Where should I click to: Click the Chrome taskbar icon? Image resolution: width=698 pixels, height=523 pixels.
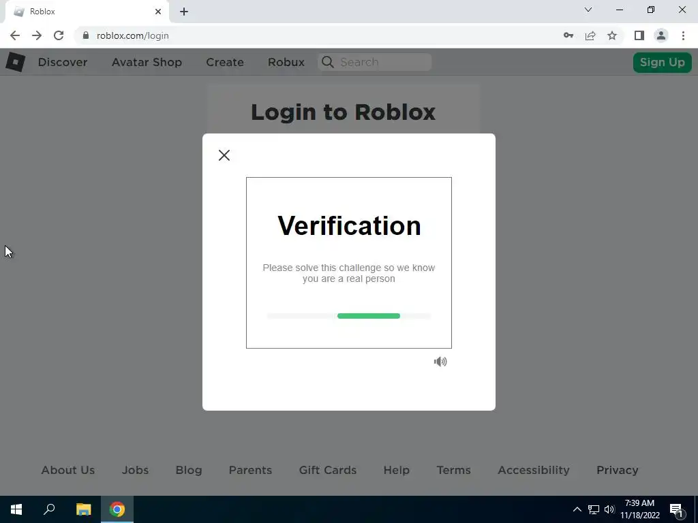click(x=117, y=509)
